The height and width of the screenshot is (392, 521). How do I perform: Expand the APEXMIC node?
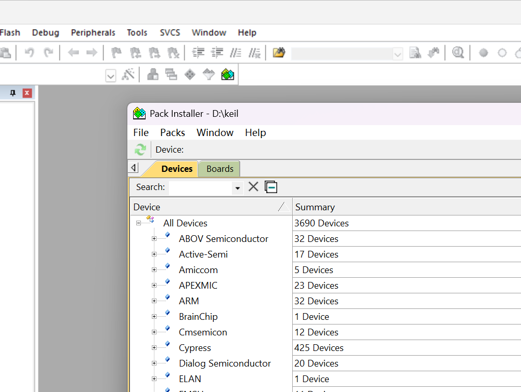(154, 286)
